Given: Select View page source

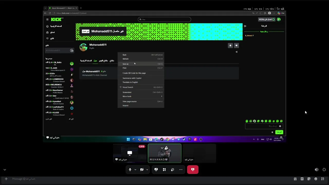Looking at the screenshot, I should pos(141,101).
